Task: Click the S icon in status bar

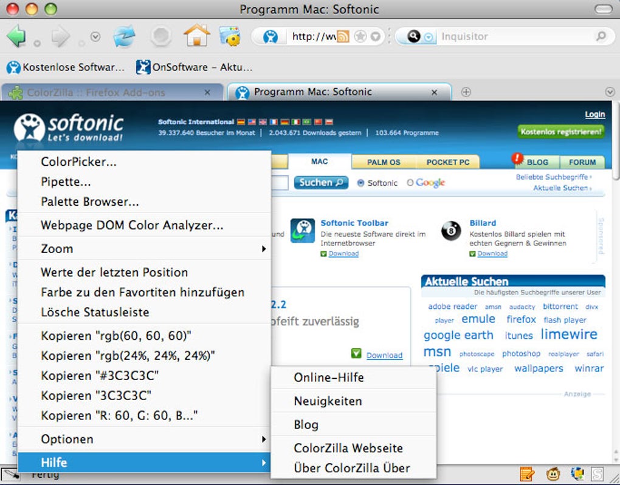Action: 597,473
